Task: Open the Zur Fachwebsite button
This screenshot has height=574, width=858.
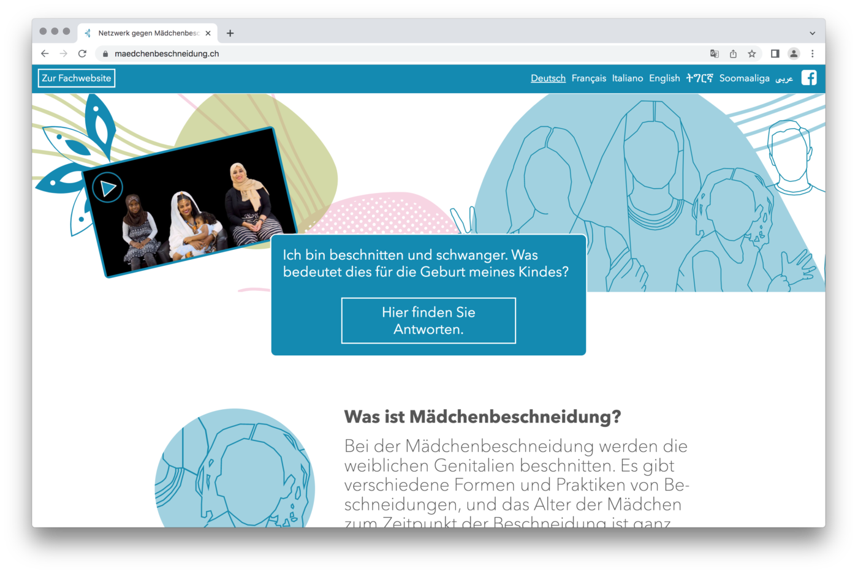Action: coord(77,78)
